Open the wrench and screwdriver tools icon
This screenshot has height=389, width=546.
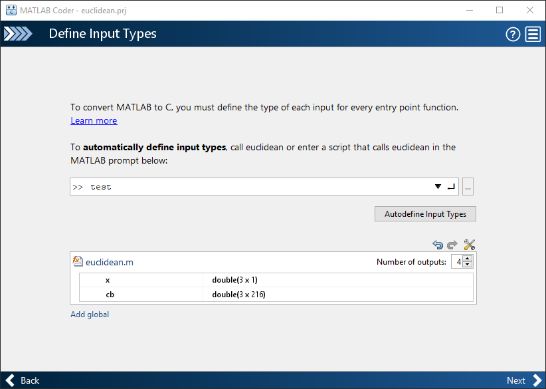(470, 245)
